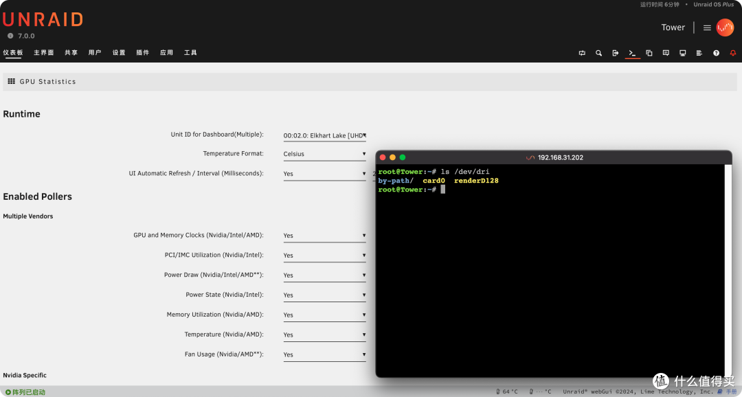742x397 pixels.
Task: Open the 主界面 main menu
Action: 43,52
